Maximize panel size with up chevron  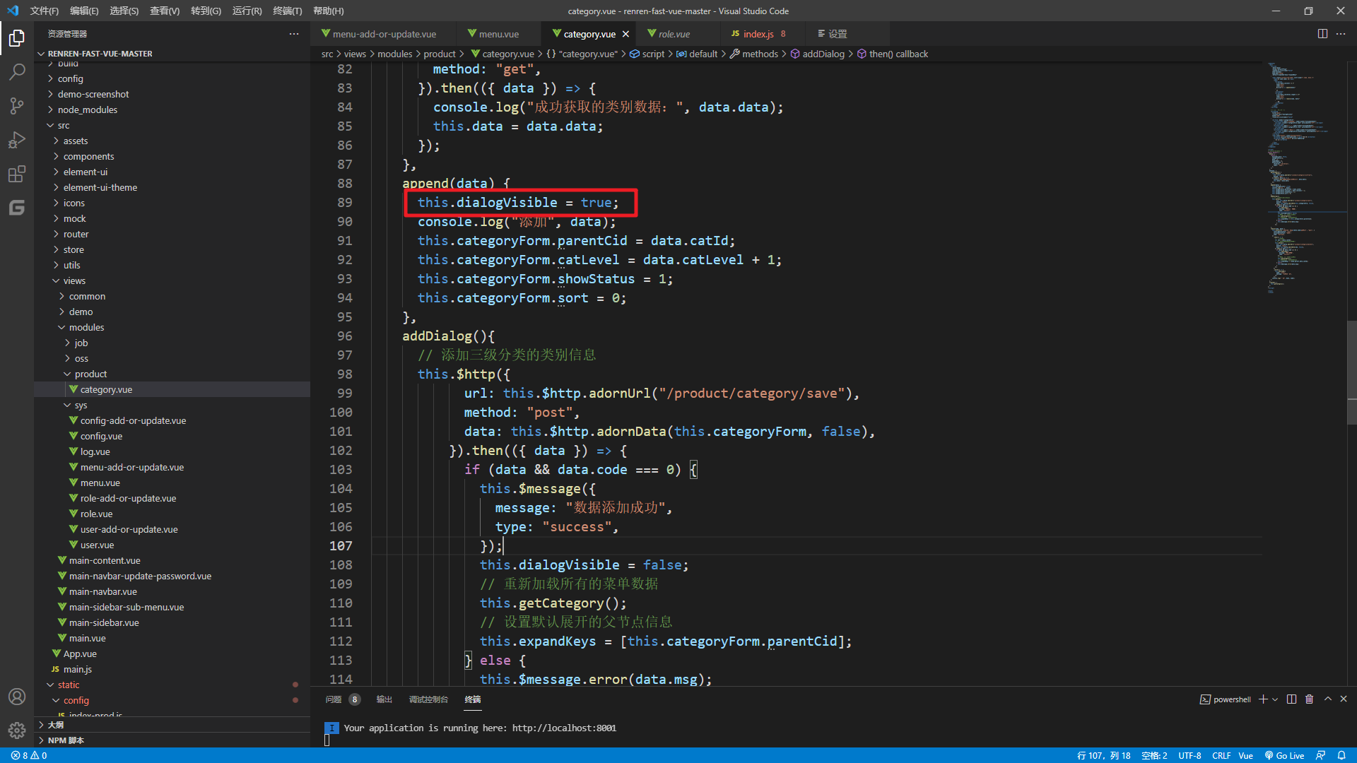(x=1328, y=699)
